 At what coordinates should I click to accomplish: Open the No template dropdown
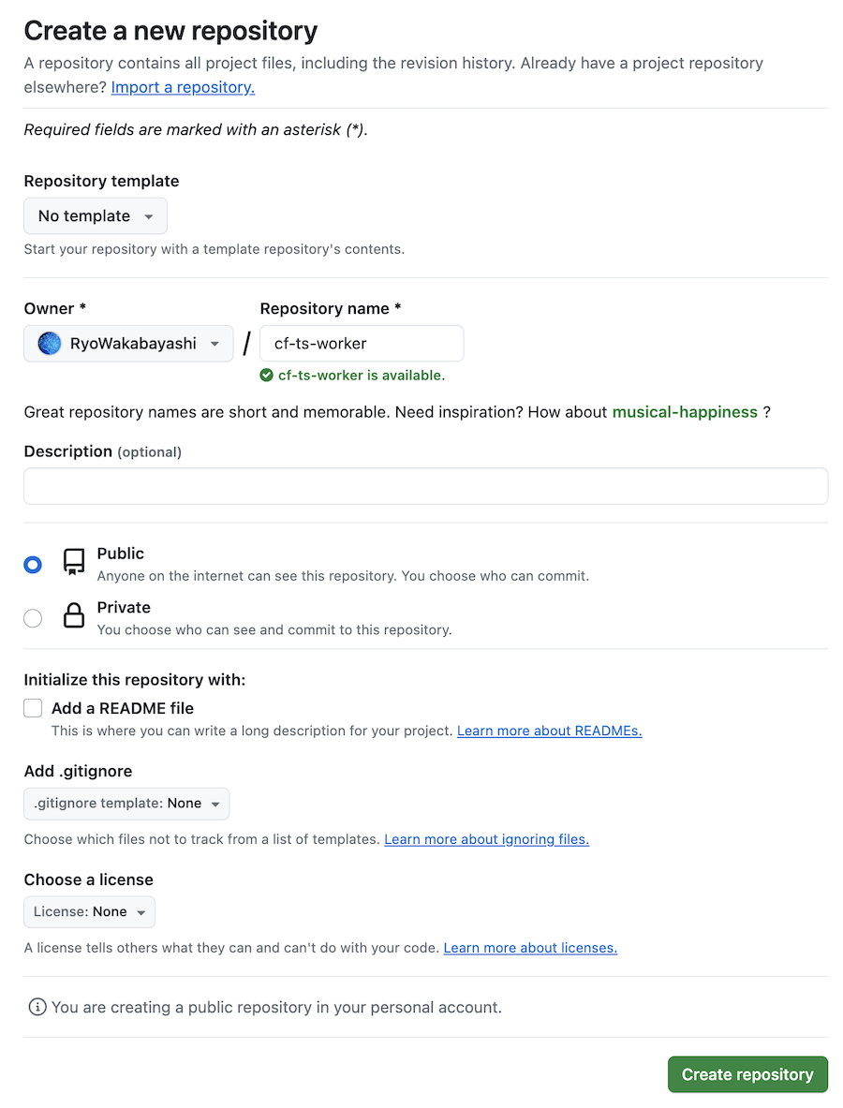(x=96, y=216)
